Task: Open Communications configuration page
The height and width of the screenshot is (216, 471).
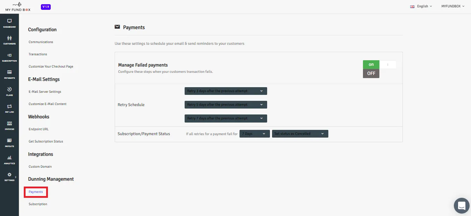Action: [x=41, y=42]
